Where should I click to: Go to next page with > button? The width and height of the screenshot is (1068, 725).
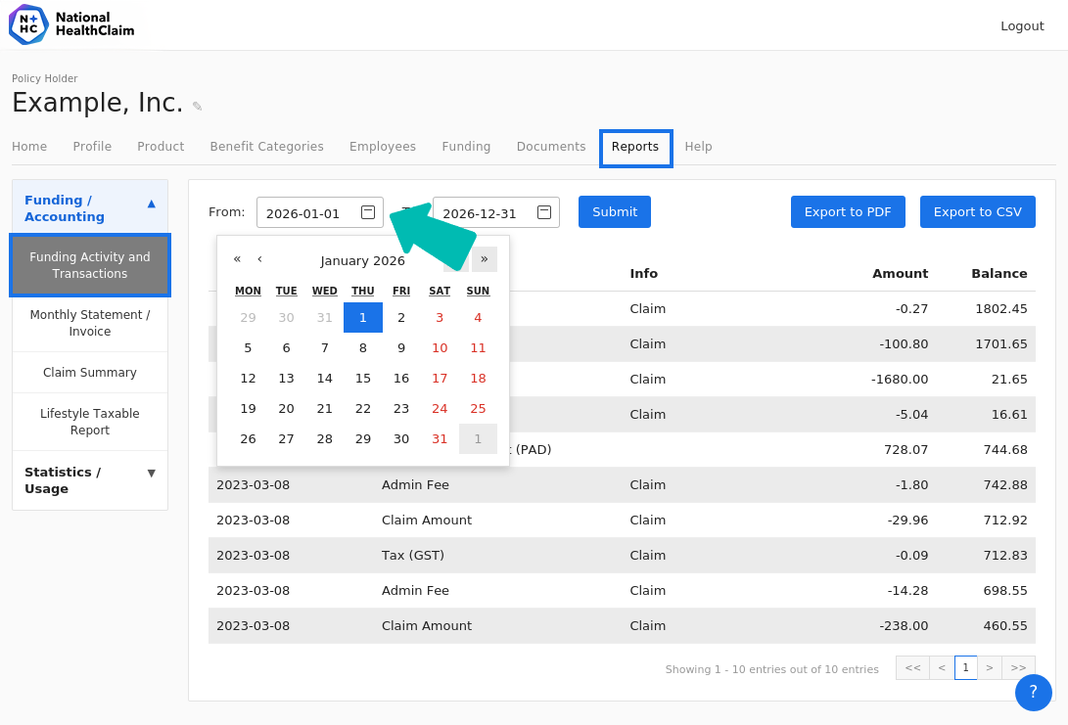pyautogui.click(x=989, y=668)
